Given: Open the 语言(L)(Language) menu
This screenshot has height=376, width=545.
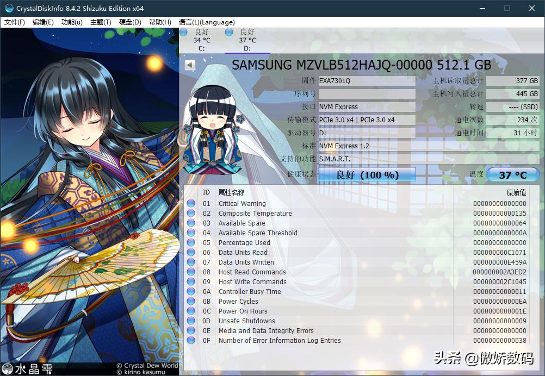Looking at the screenshot, I should [x=207, y=22].
